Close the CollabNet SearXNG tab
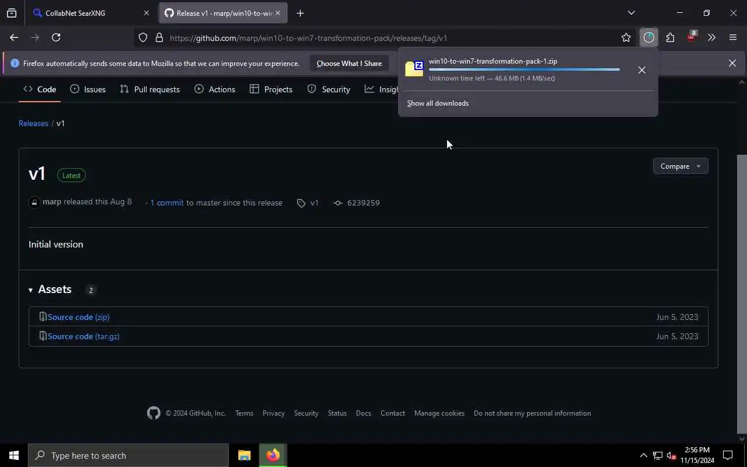 pos(146,13)
